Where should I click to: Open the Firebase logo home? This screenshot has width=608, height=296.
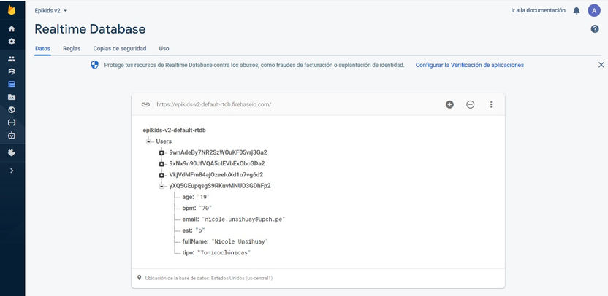click(12, 10)
